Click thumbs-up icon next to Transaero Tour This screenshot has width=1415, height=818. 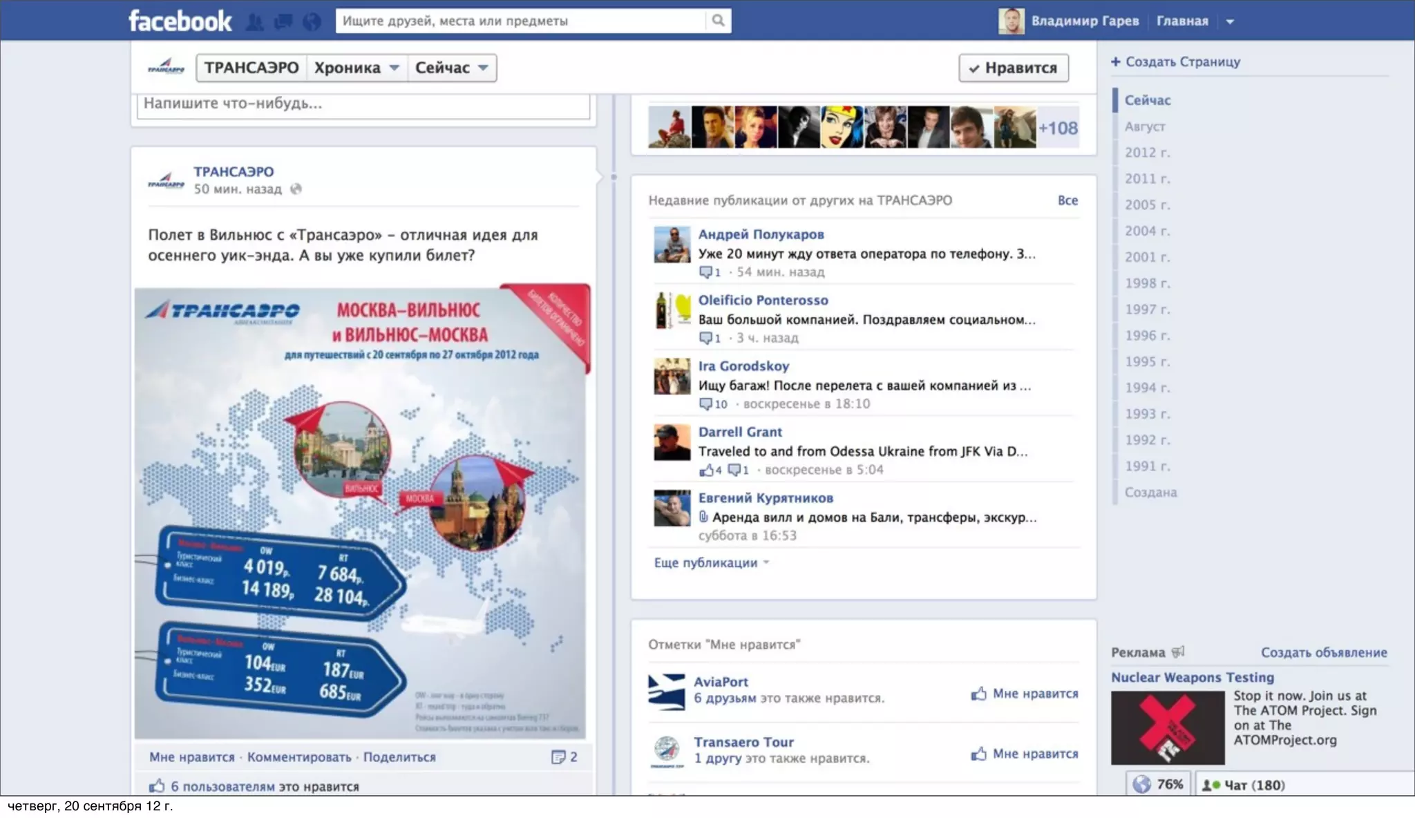point(978,754)
